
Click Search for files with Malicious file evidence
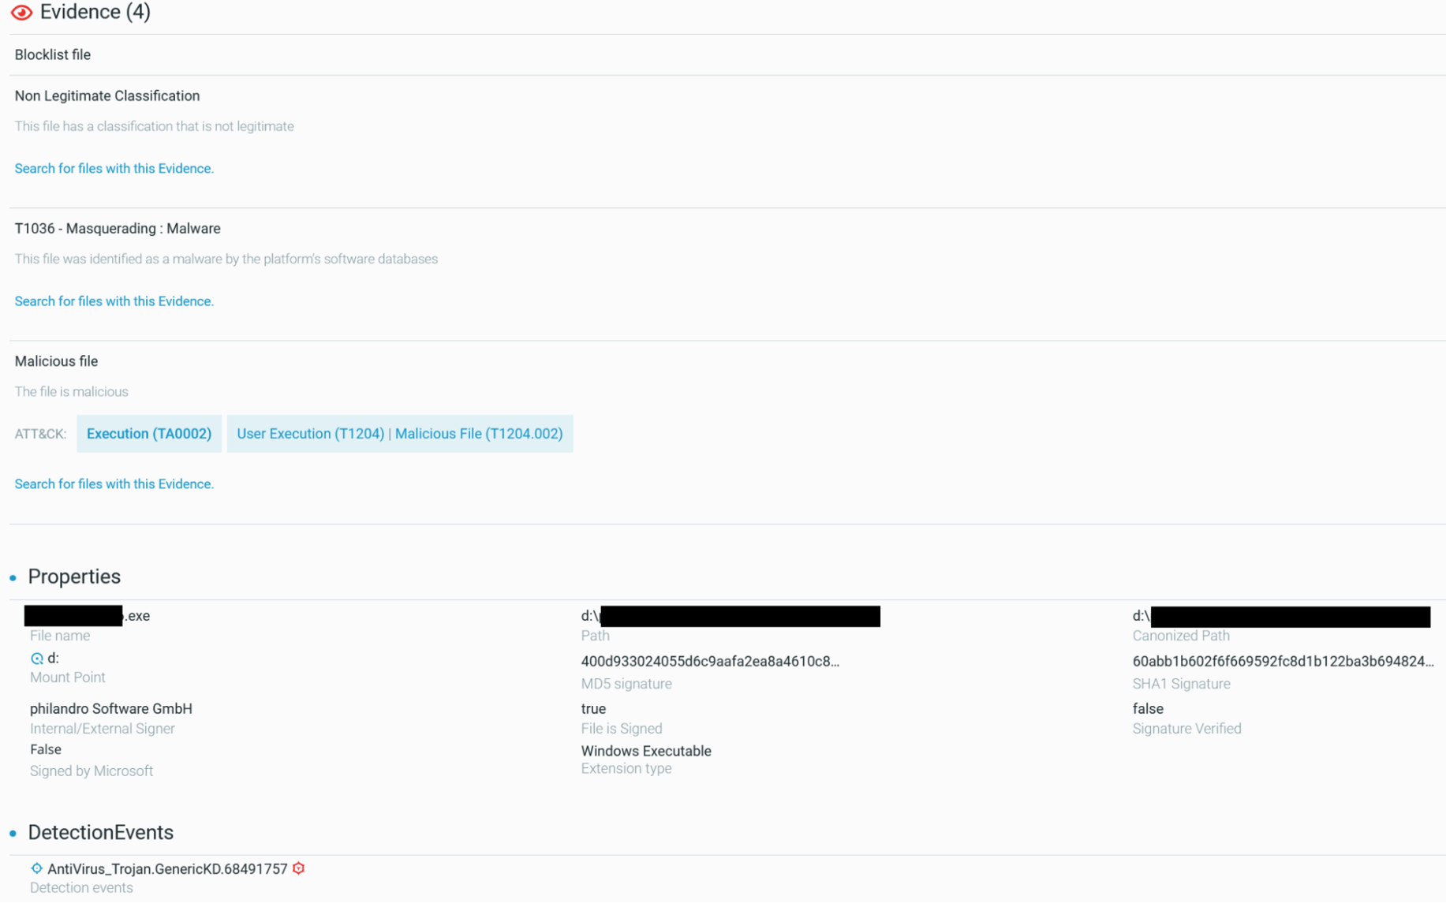tap(114, 483)
